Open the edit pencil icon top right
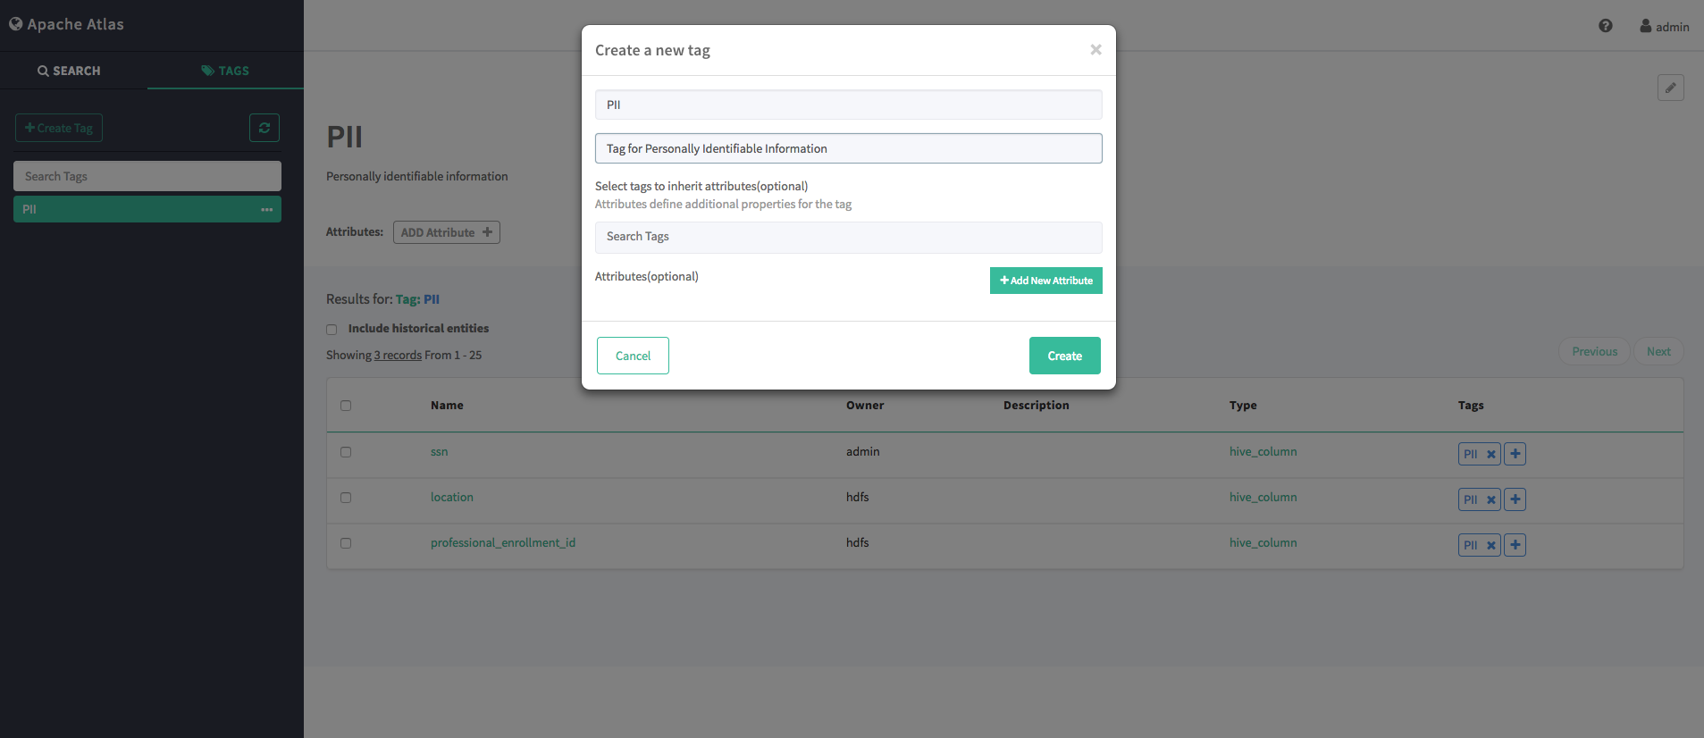The height and width of the screenshot is (738, 1704). coord(1670,88)
